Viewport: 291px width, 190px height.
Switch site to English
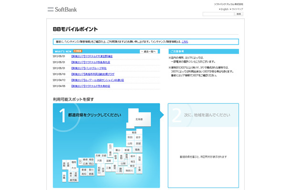pos(224,9)
